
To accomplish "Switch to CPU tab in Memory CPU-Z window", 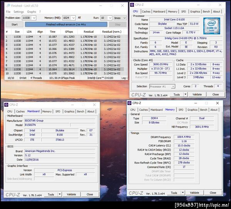I will pyautogui.click(x=133, y=110).
